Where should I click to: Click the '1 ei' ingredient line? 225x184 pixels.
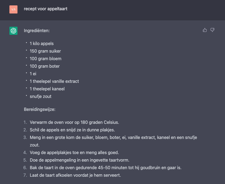point(33,74)
